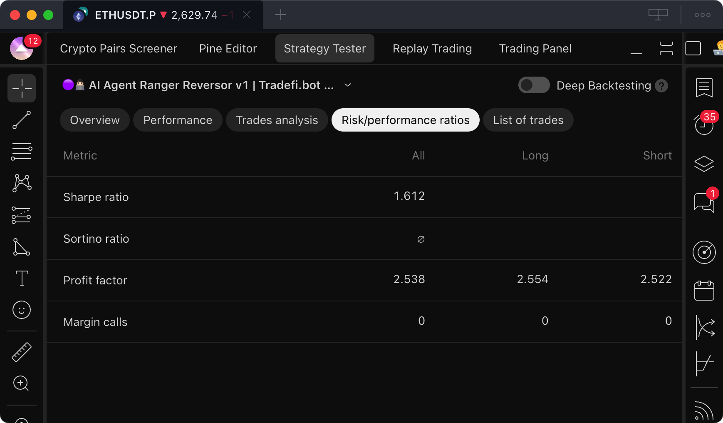The height and width of the screenshot is (423, 723).
Task: Open a new browser tab
Action: pos(281,15)
